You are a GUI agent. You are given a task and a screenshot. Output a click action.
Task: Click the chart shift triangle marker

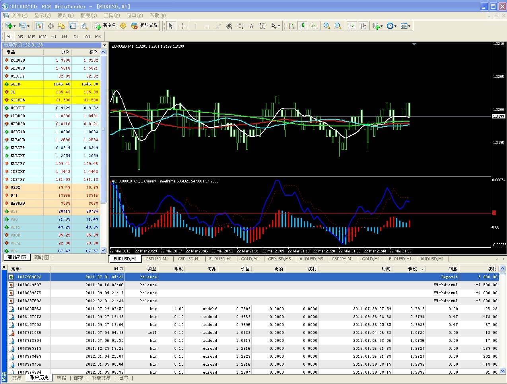[x=414, y=45]
